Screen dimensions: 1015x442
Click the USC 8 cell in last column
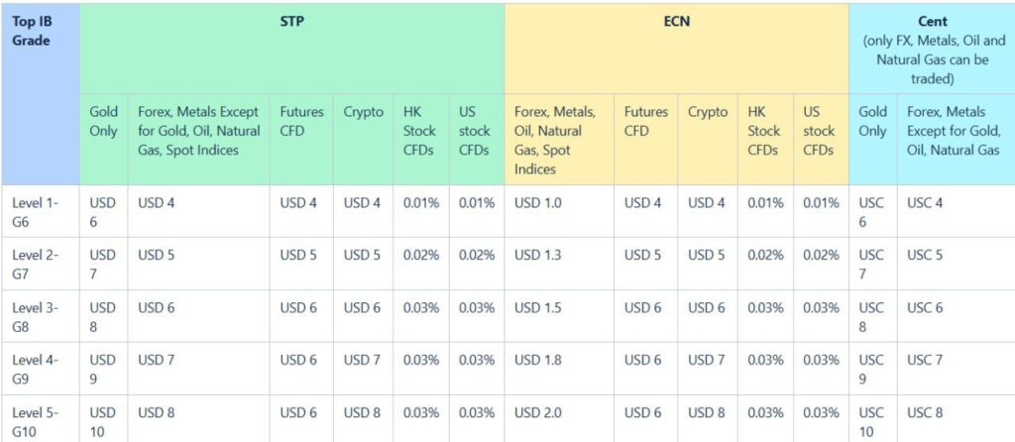click(x=957, y=418)
